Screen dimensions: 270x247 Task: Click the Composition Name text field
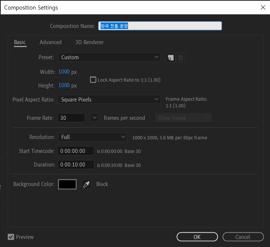[160, 26]
